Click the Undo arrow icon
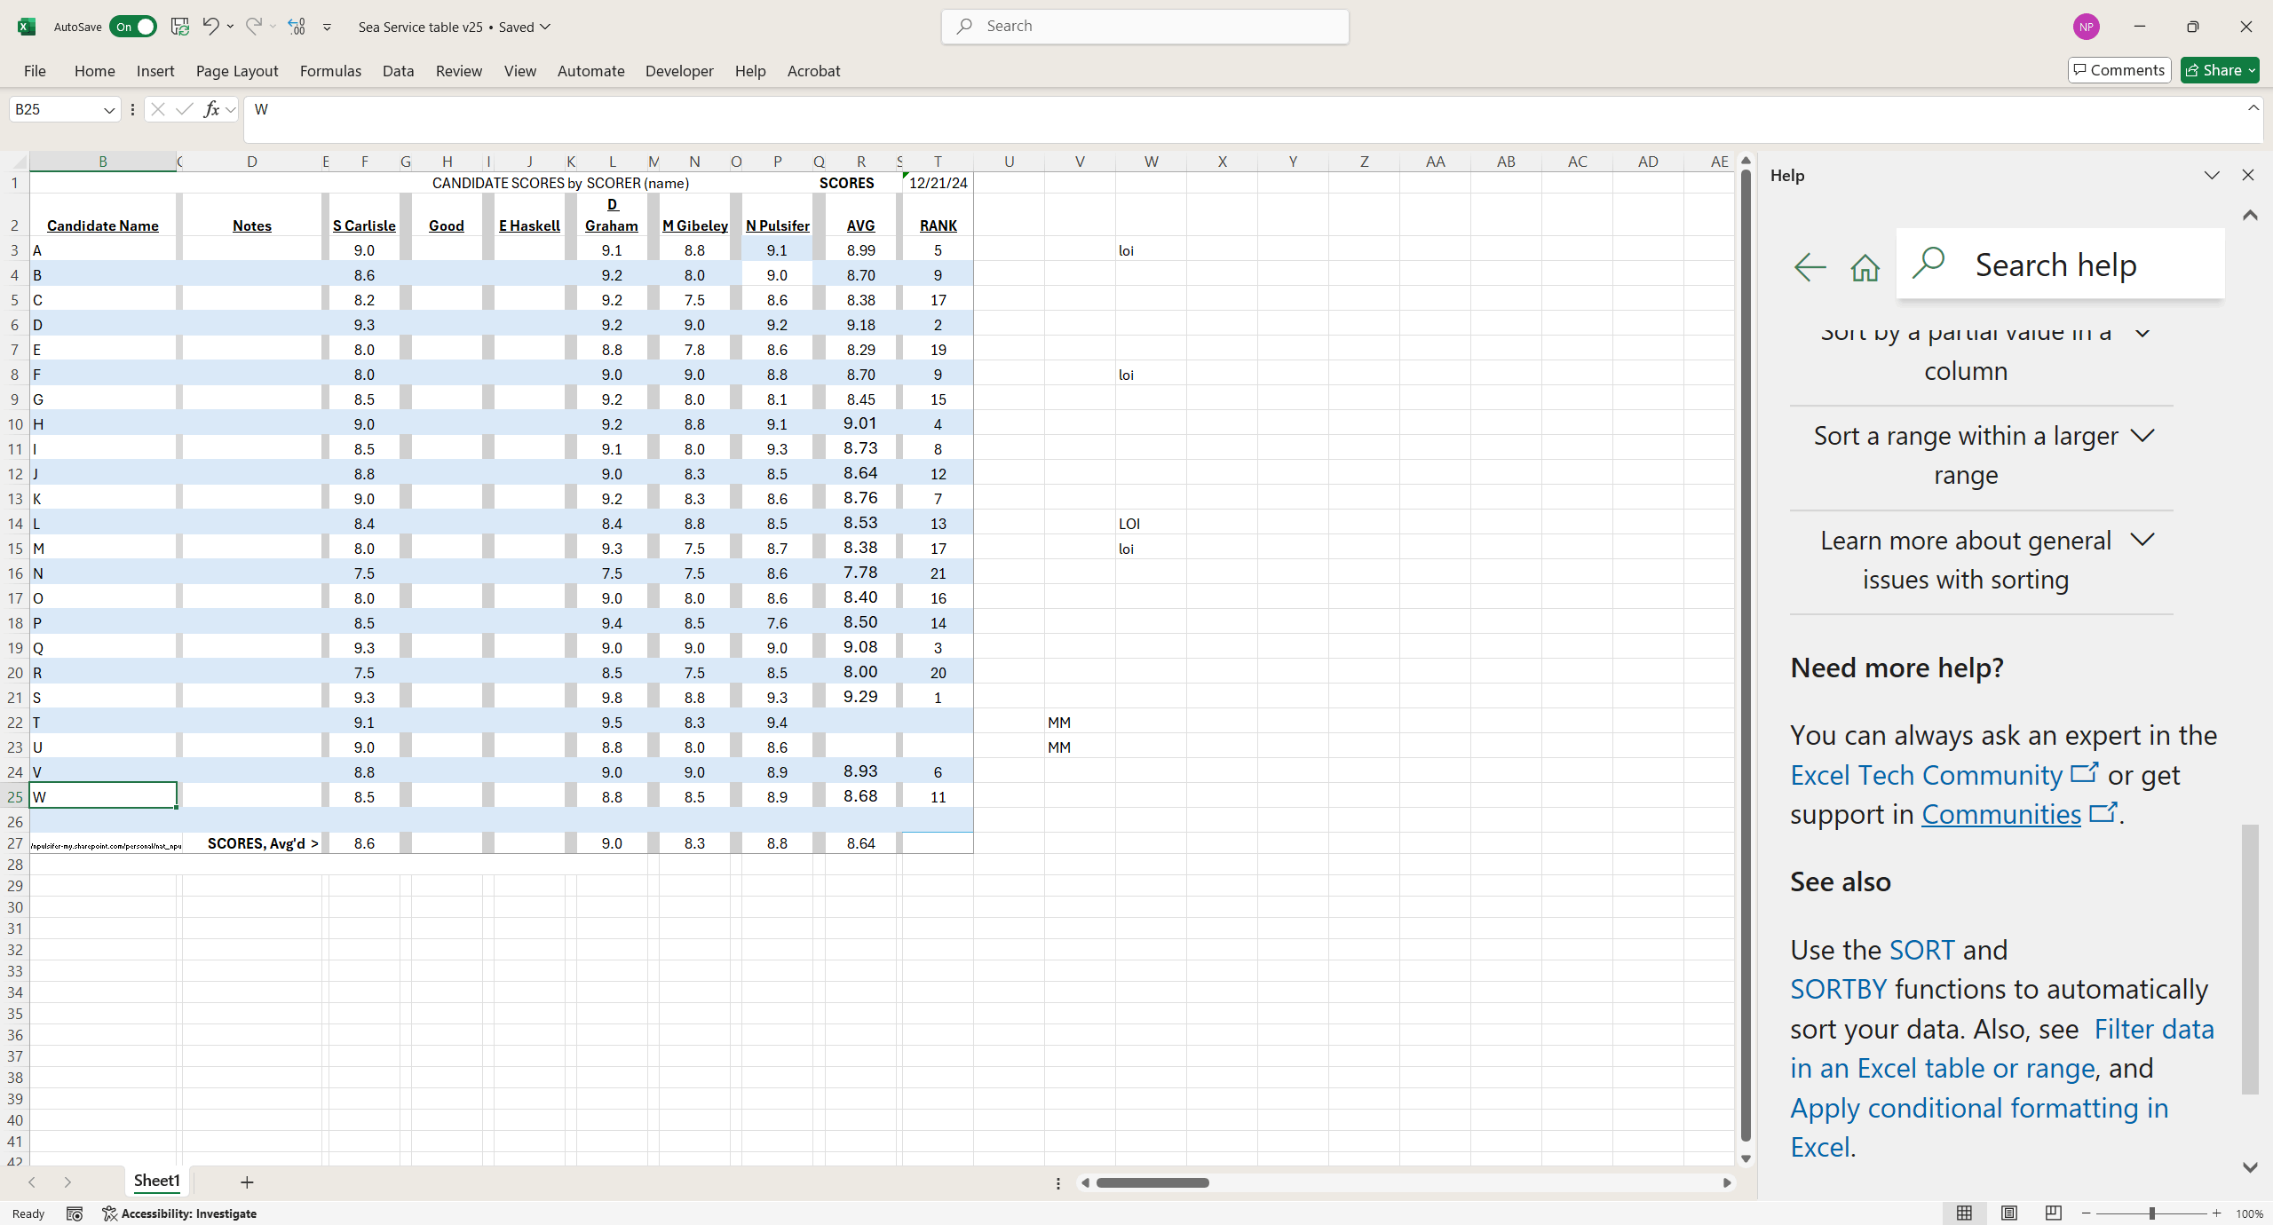This screenshot has height=1225, width=2273. point(210,26)
